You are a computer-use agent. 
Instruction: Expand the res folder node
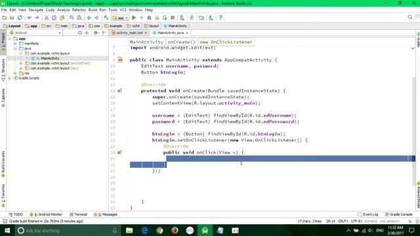pos(15,73)
